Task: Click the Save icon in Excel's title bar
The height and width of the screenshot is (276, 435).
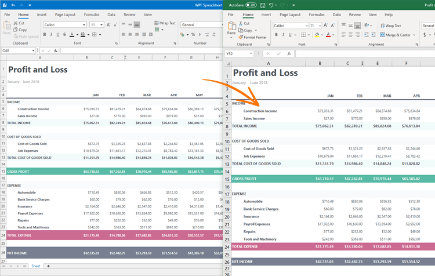Action: 263,5
